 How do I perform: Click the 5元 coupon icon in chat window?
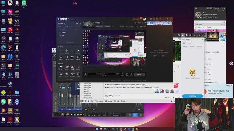pyautogui.click(x=176, y=85)
